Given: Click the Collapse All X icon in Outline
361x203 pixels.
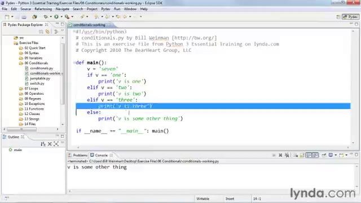Looking at the screenshot, I should (x=50, y=144).
